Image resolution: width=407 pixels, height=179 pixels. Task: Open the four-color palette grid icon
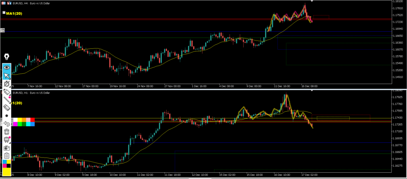[6, 164]
